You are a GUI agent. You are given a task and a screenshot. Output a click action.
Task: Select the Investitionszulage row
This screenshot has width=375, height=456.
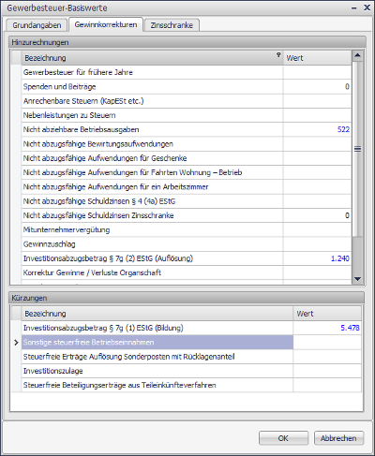(x=191, y=371)
